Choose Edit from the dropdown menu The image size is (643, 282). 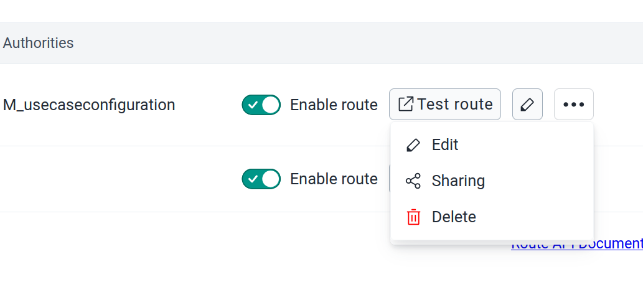492,145
